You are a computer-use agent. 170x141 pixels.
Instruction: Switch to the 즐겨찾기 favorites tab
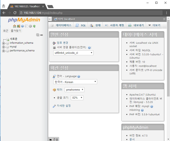pyautogui.click(x=16, y=31)
